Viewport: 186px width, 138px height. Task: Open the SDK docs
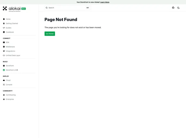pyautogui.click(x=8, y=42)
